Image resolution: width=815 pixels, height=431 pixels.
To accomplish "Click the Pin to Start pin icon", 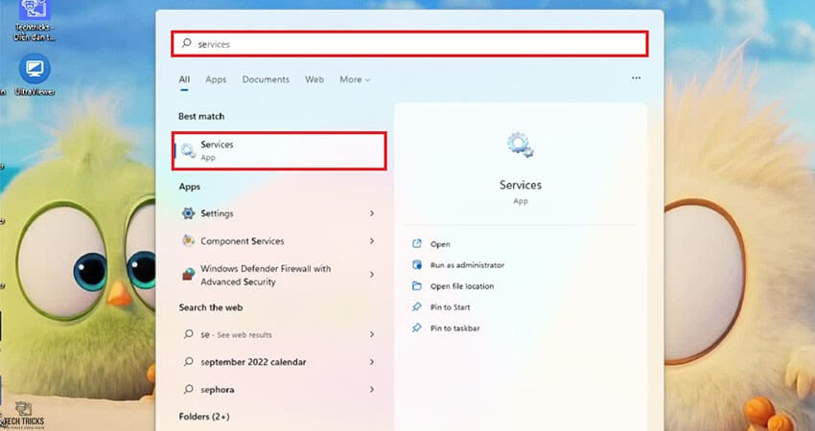I will pos(417,307).
